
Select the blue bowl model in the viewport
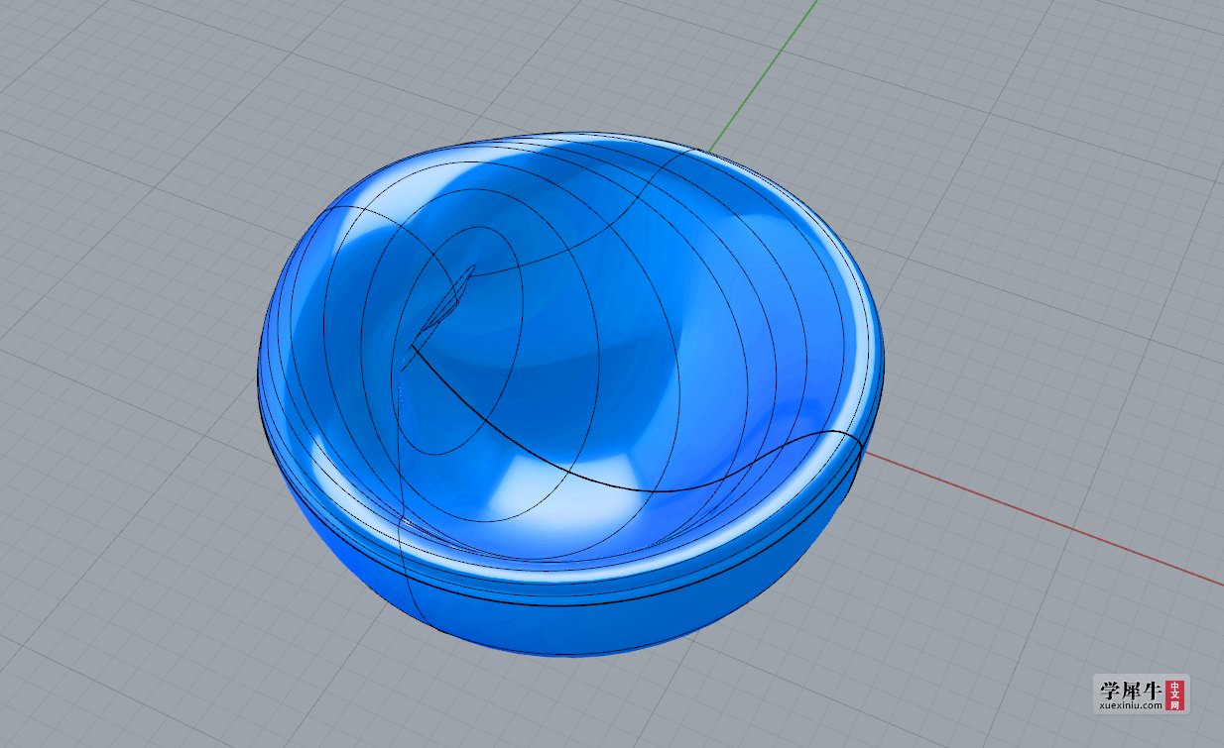click(x=570, y=396)
